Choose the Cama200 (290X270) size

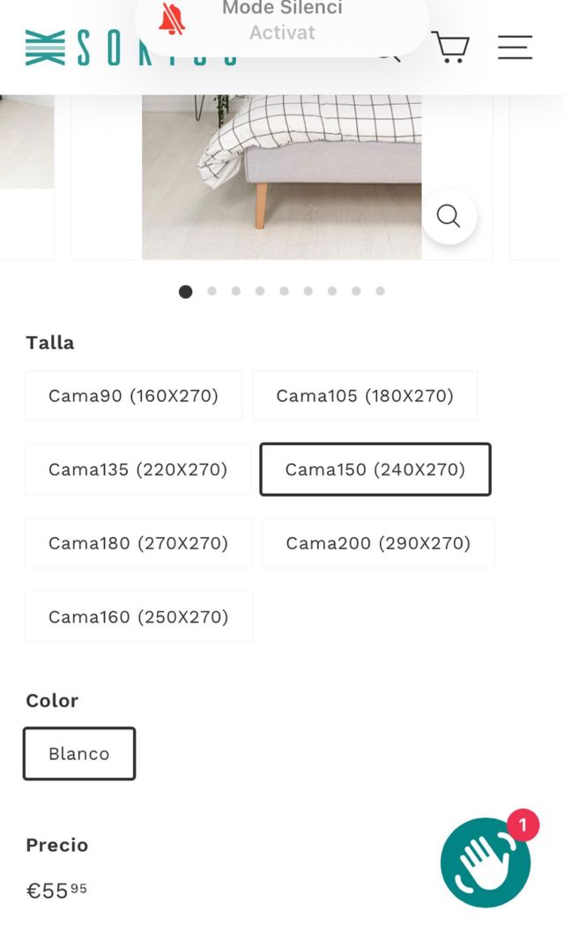[x=378, y=543]
